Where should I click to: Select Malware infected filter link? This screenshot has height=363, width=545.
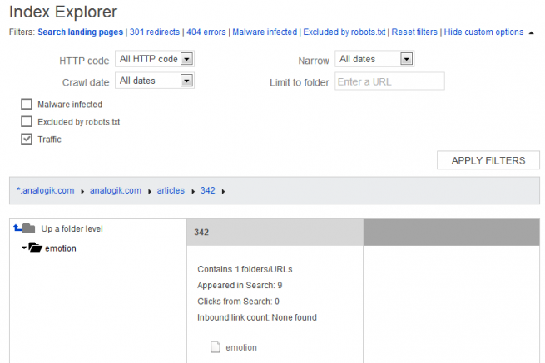point(265,32)
